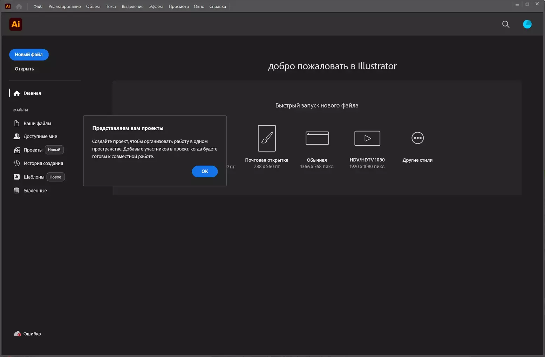
Task: Select the Common 1366 x 768 preset
Action: coord(317,138)
